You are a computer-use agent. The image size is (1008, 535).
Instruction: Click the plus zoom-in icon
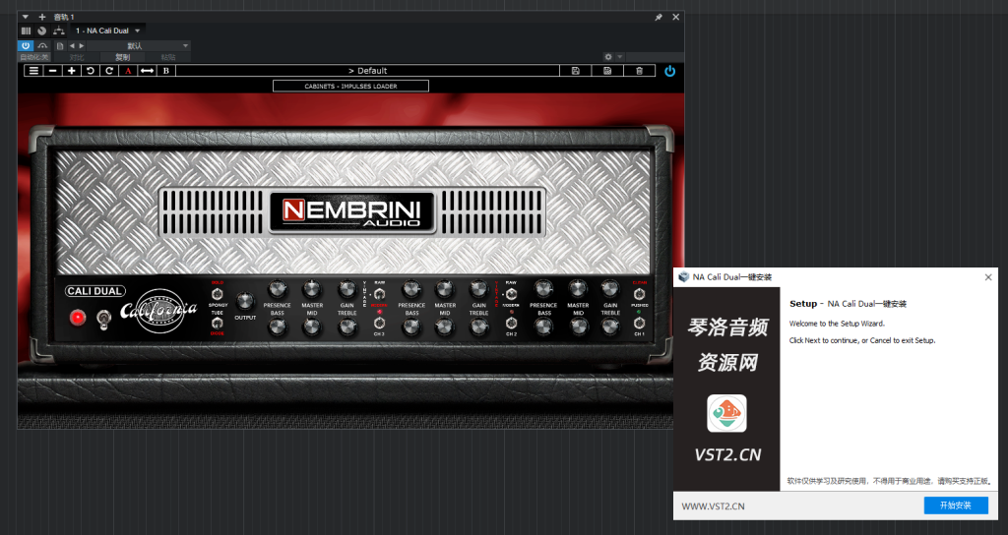point(71,71)
